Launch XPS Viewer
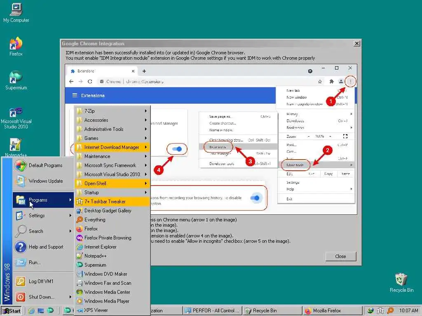422x316 pixels. [112, 310]
